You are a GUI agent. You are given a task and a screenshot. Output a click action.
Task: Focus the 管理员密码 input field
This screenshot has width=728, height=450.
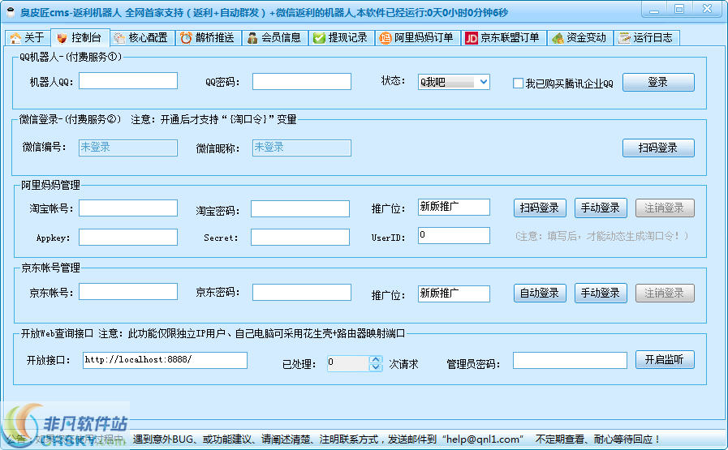570,361
